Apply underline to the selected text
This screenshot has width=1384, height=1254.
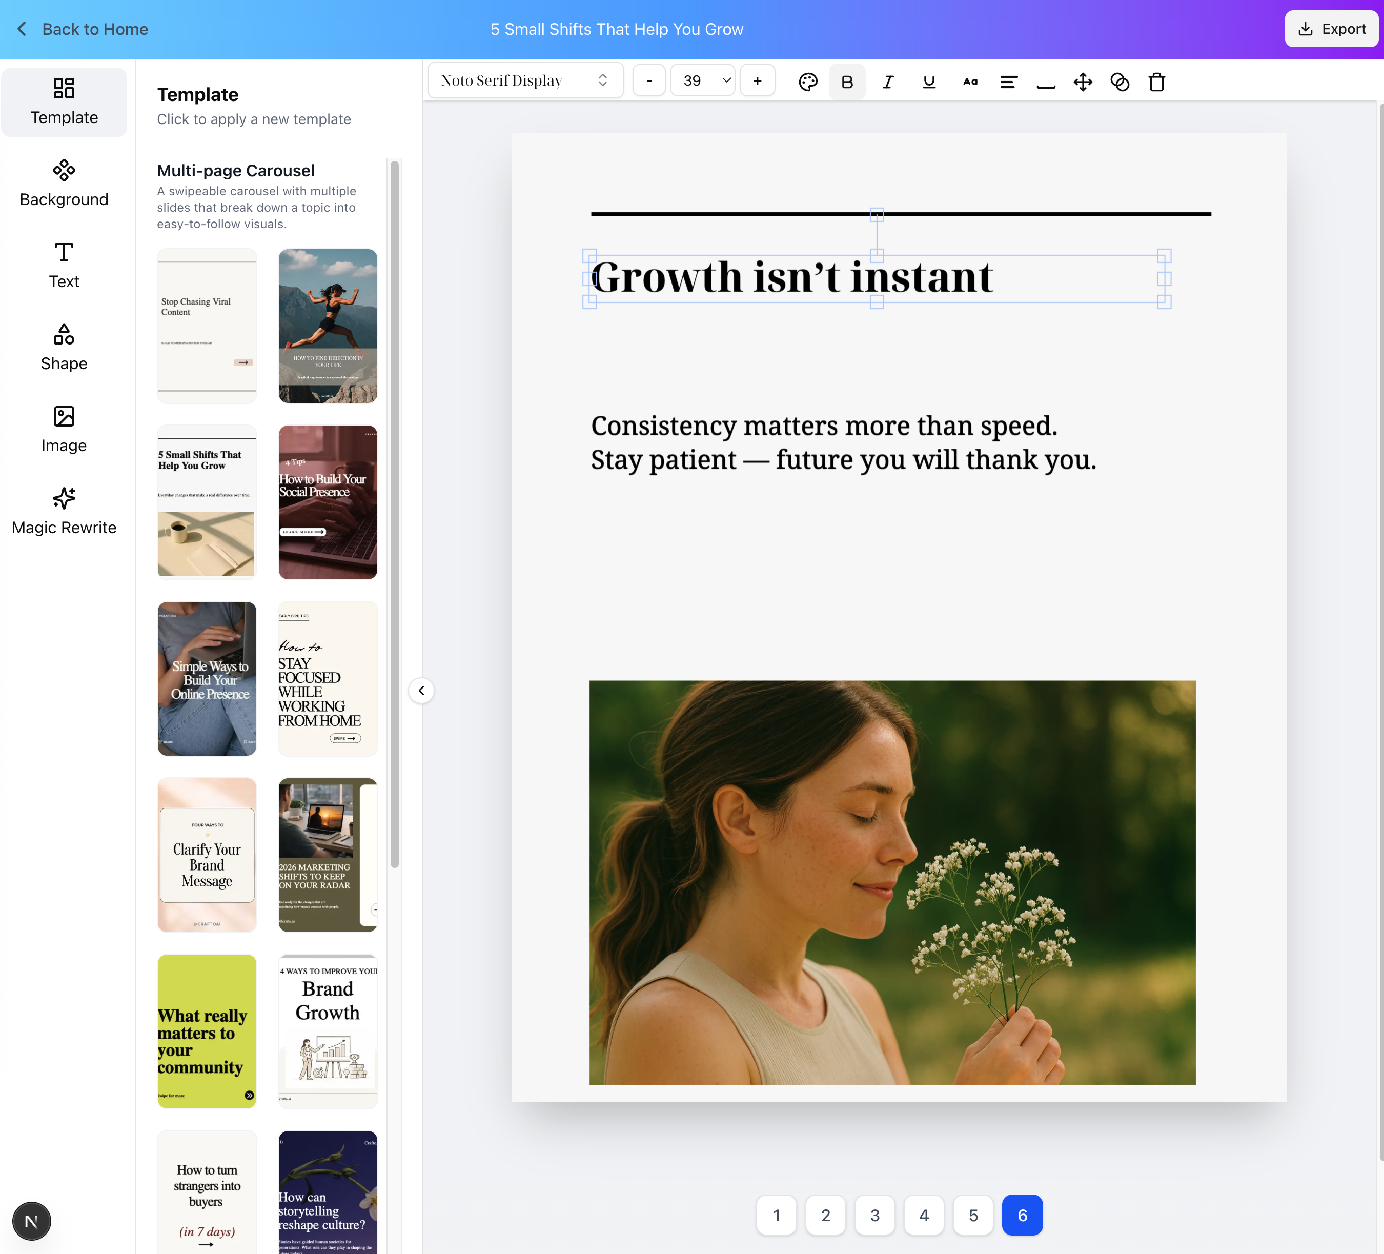[928, 81]
